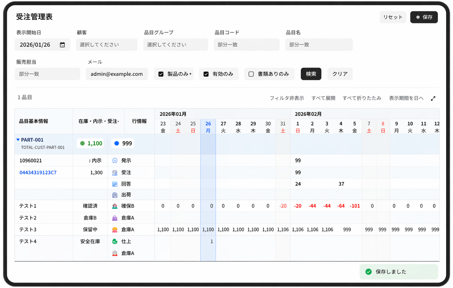The width and height of the screenshot is (453, 288).
Task: Click the fullscreen expand arrows icon
Action: (x=433, y=98)
